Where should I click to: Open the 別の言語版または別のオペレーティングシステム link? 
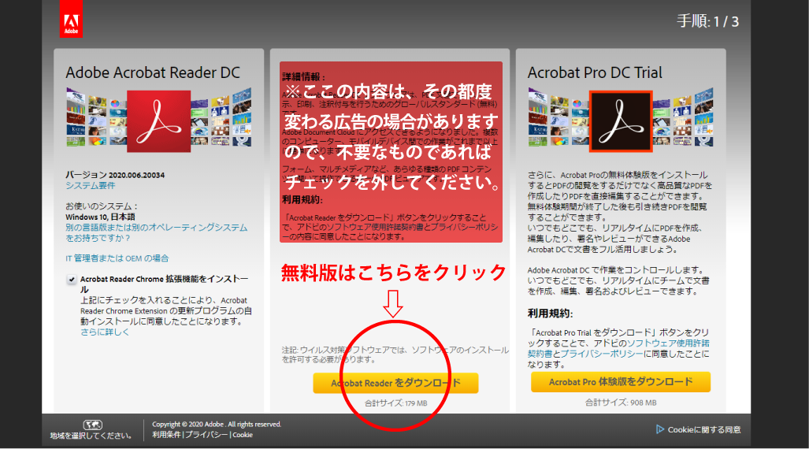coord(156,227)
